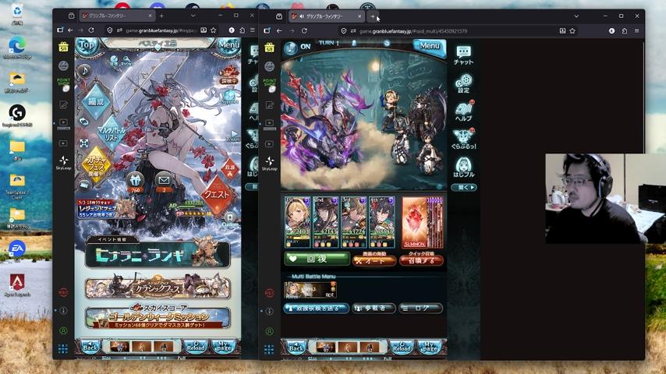The height and width of the screenshot is (374, 666).
Task: Select the グランブルーファンタジー tab in left browser
Action: pyautogui.click(x=116, y=16)
